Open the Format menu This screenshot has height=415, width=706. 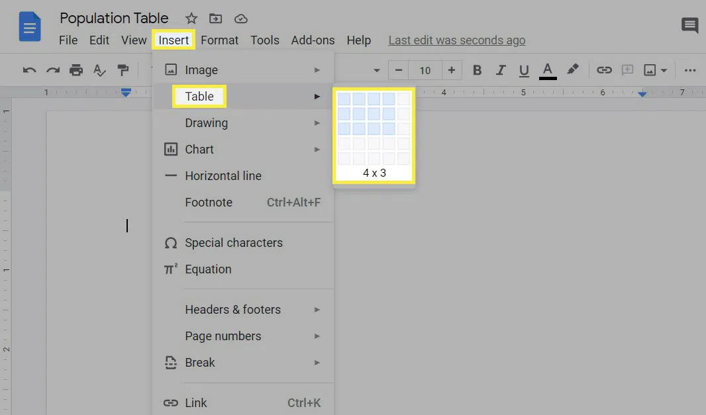pyautogui.click(x=219, y=40)
